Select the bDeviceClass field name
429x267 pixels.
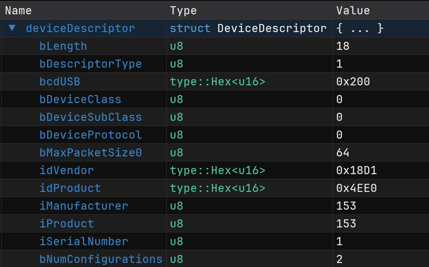[80, 99]
